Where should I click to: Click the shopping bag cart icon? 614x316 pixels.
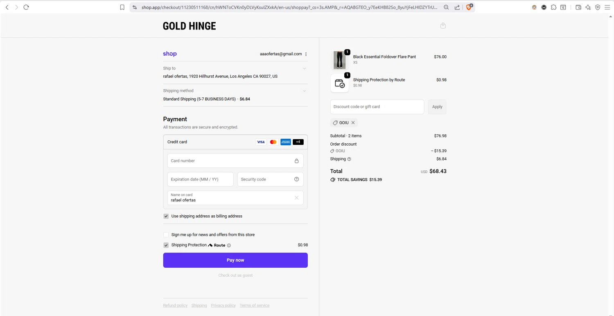(443, 26)
